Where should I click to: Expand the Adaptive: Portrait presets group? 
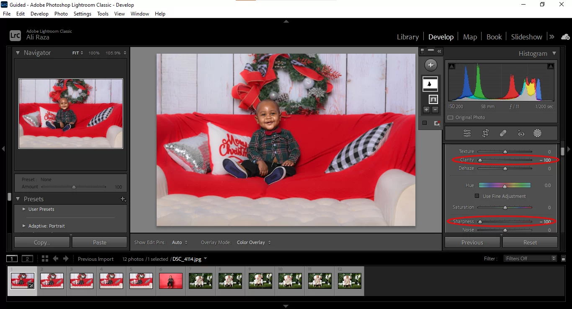pyautogui.click(x=24, y=226)
